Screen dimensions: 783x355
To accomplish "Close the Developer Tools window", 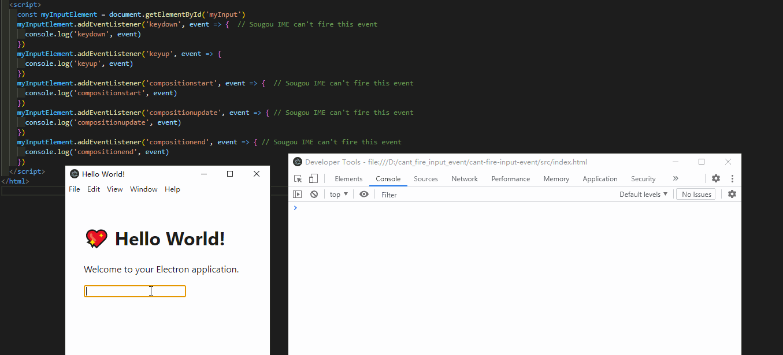I will [x=728, y=162].
